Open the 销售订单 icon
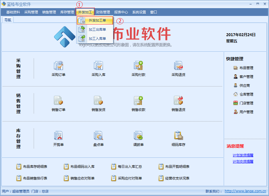269x196 pixels. tap(59, 100)
